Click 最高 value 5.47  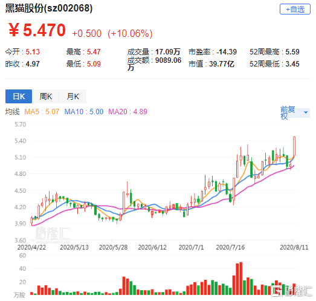[94, 52]
